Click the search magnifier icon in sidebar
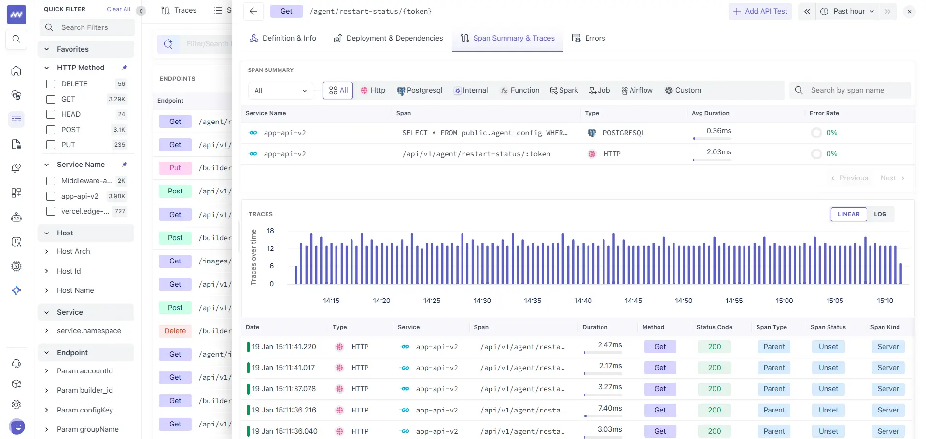Viewport: 926px width, 439px height. click(16, 39)
